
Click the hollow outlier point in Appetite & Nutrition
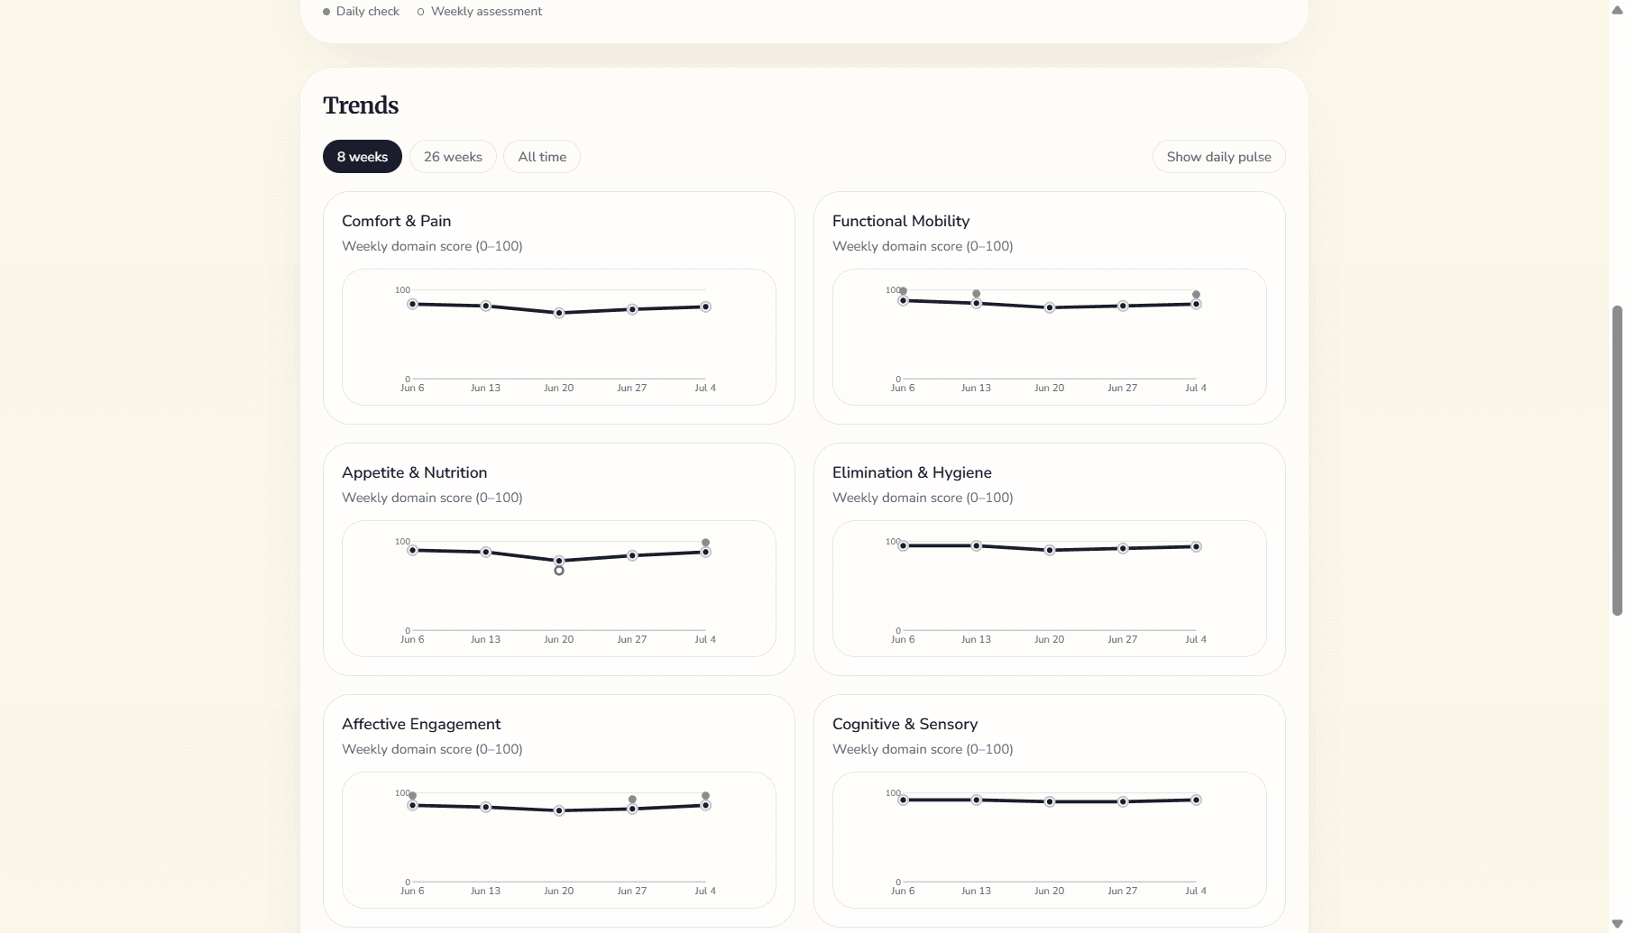[559, 571]
